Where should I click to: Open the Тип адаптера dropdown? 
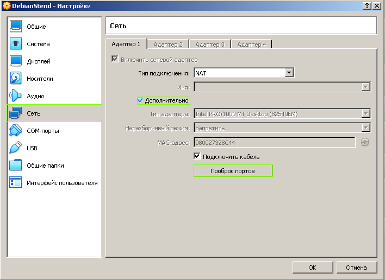coord(282,113)
